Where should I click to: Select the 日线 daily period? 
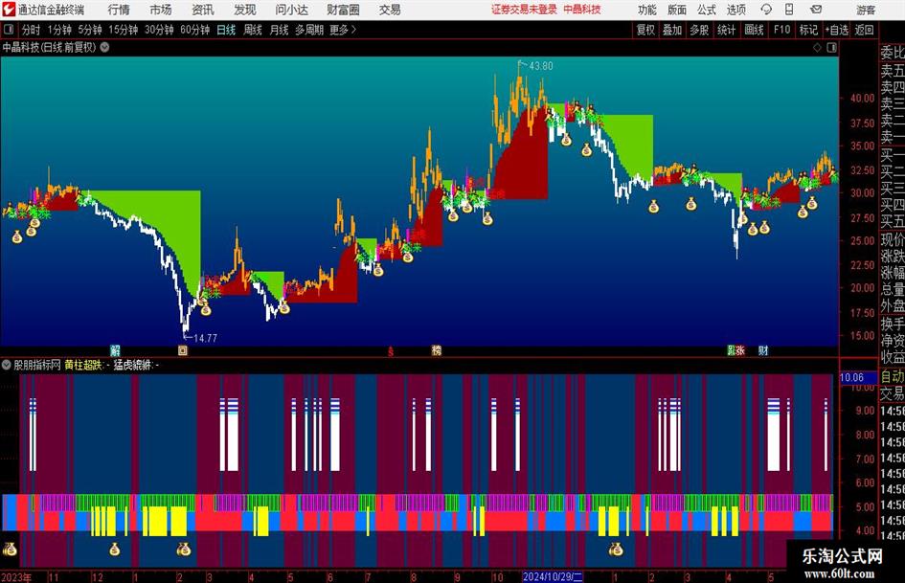pos(226,30)
